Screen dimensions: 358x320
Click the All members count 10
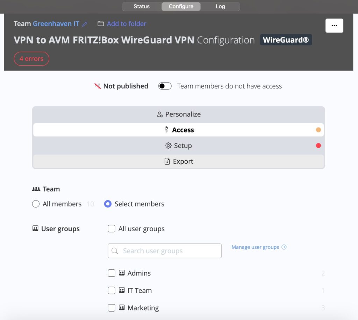pyautogui.click(x=91, y=204)
